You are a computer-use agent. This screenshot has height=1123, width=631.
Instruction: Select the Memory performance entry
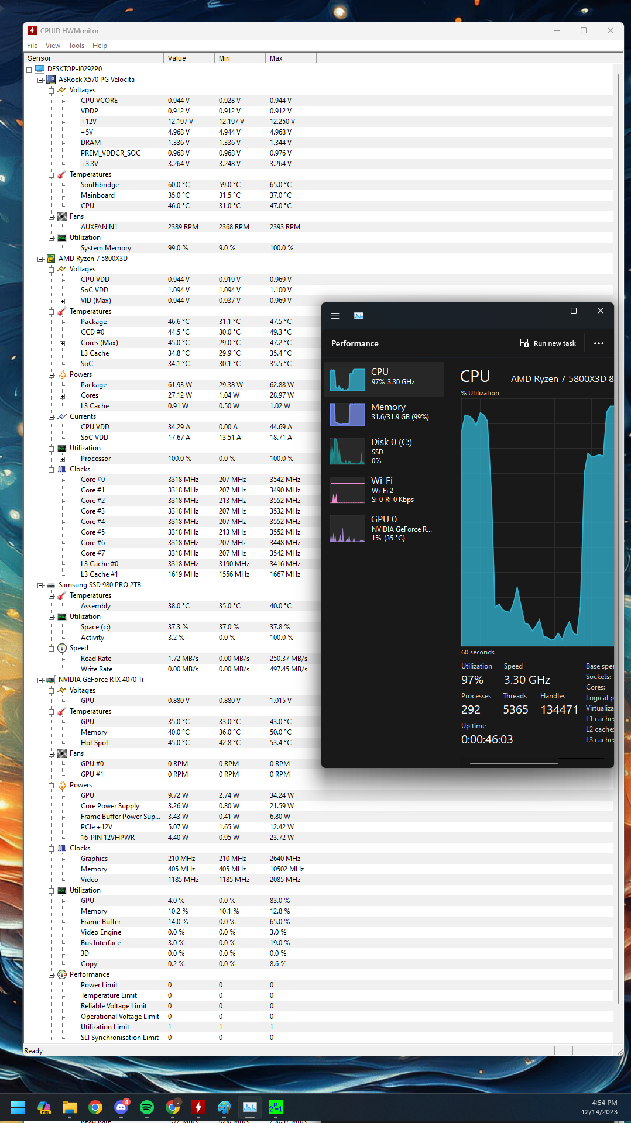tap(384, 414)
